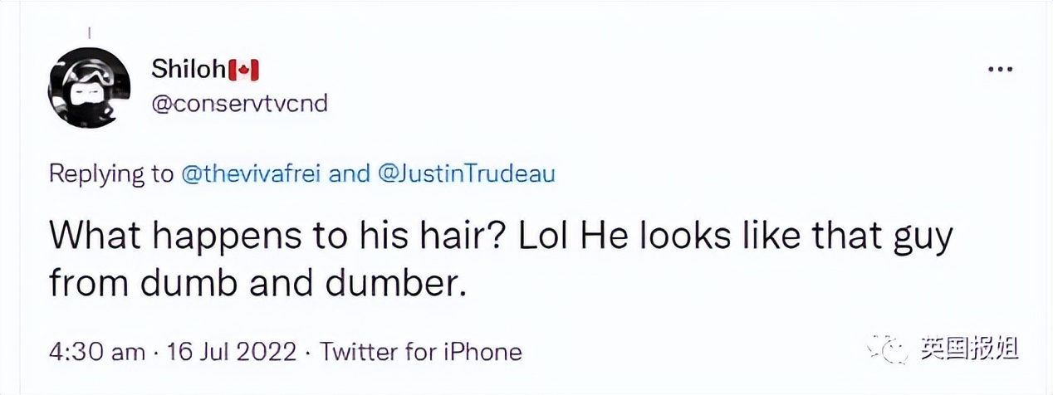Open the @conservtvcnd handle link

click(239, 104)
